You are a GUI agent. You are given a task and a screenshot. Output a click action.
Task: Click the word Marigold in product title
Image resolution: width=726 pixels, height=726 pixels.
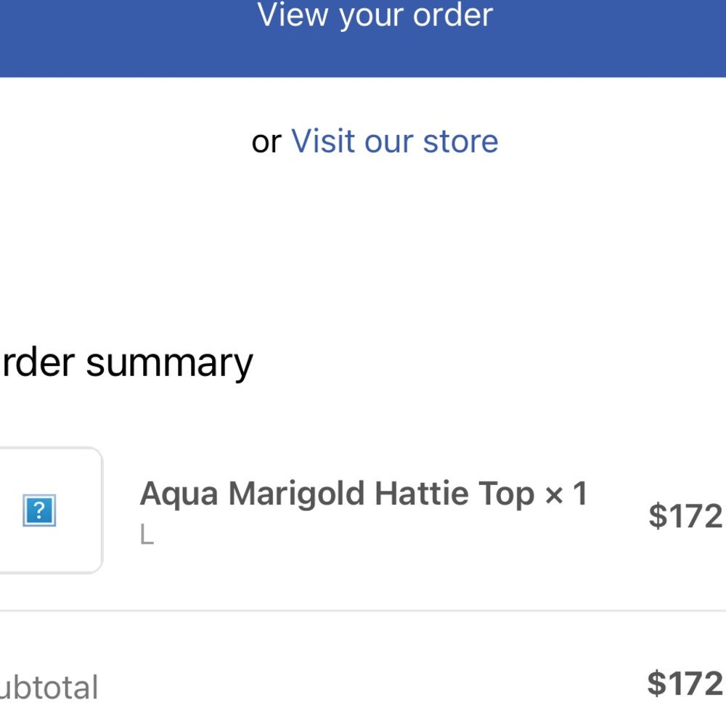pyautogui.click(x=297, y=495)
